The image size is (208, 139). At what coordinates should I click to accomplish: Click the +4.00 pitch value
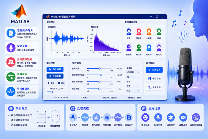point(119,69)
